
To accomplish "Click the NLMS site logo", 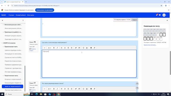I will click(x=3, y=15).
